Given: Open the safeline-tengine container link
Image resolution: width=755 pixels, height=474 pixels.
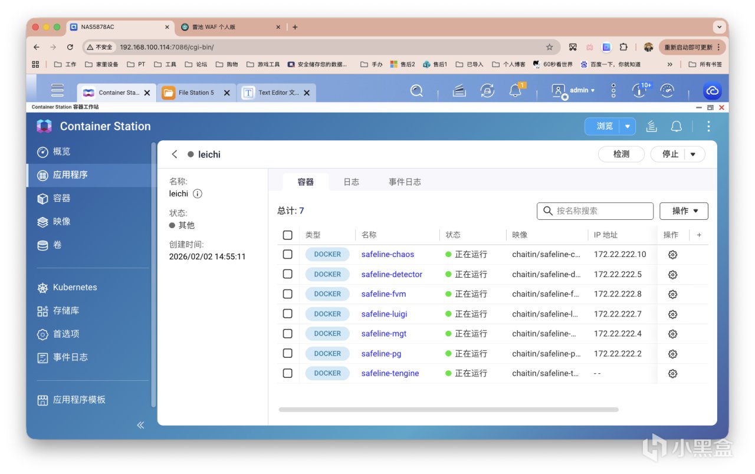Looking at the screenshot, I should tap(390, 373).
